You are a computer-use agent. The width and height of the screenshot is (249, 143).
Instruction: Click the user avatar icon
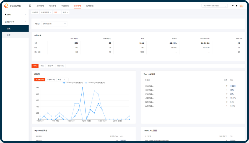(241, 6)
